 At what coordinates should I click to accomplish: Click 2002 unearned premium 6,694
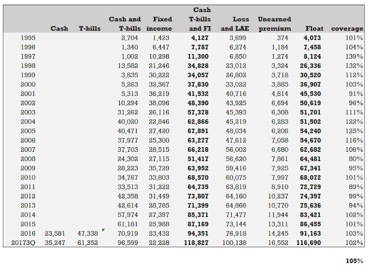point(280,103)
